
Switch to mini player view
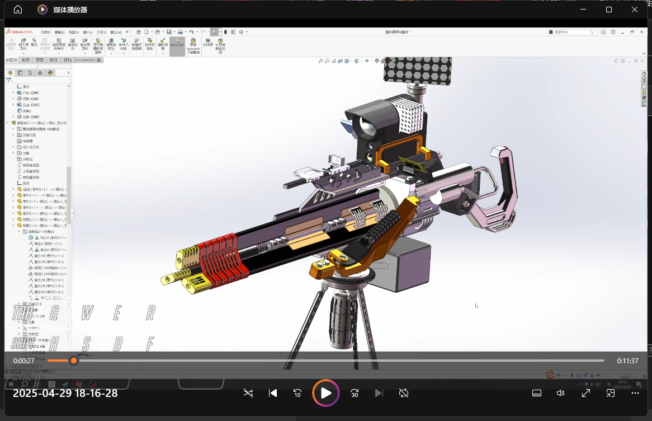pos(611,393)
